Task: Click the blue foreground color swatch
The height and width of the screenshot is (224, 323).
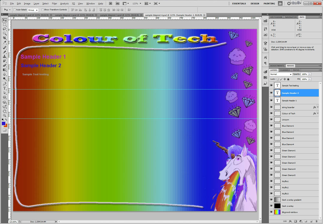Action: pyautogui.click(x=4, y=123)
